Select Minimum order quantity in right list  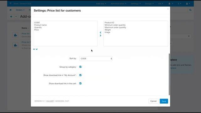pyautogui.click(x=115, y=25)
